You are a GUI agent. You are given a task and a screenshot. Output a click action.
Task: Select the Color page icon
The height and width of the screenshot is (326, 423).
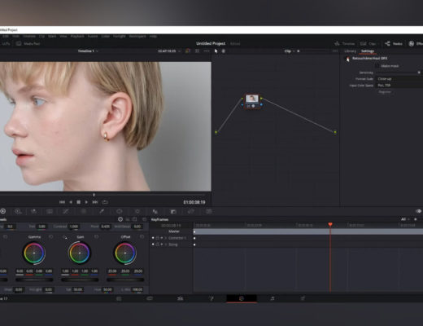point(242,298)
